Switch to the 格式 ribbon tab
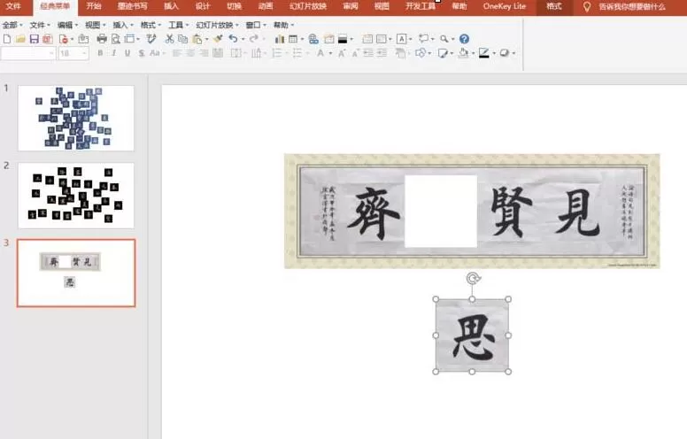687x439 pixels. [x=554, y=6]
